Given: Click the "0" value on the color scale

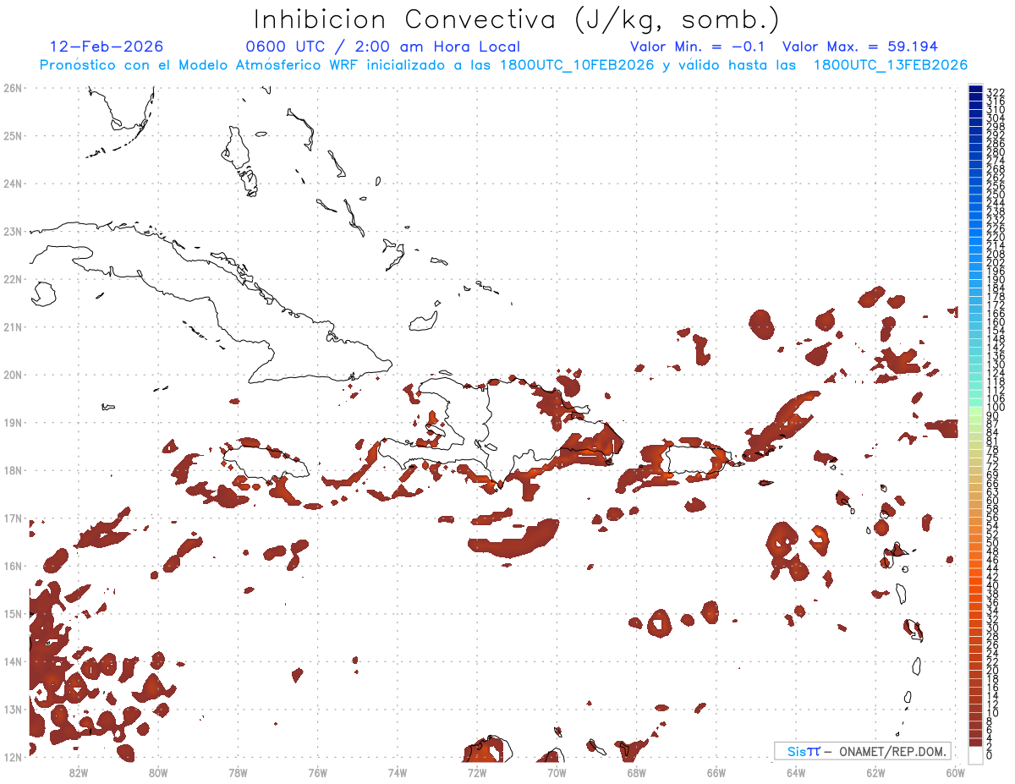Looking at the screenshot, I should click(990, 755).
